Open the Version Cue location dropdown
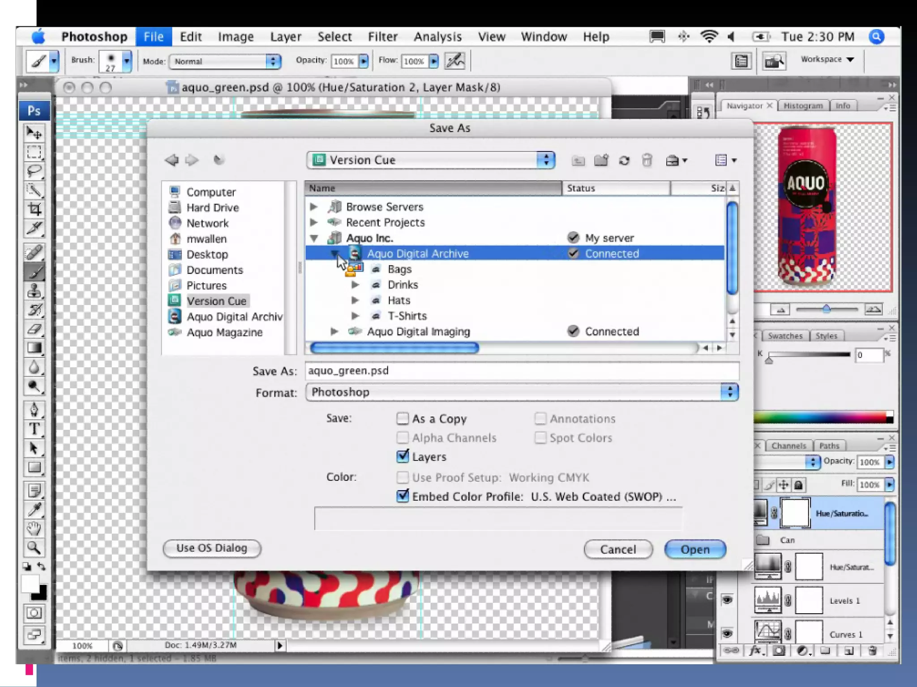917x687 pixels. coord(431,160)
